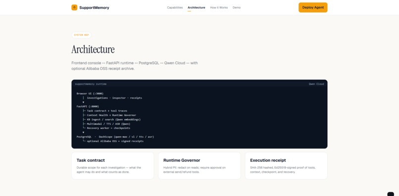Click 'optional Alibaba OSS = signed receipts' line
Screen dimensions: 399x196
115,141
